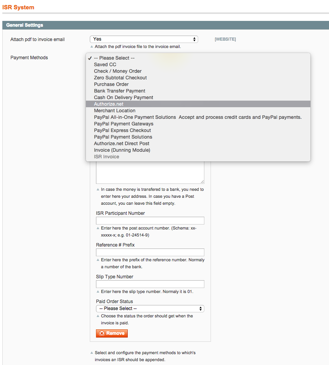
Task: Select PayPal Express Checkout option
Action: click(122, 130)
